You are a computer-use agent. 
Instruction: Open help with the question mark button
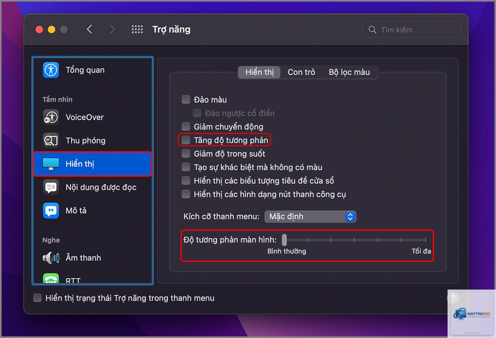tap(452, 298)
